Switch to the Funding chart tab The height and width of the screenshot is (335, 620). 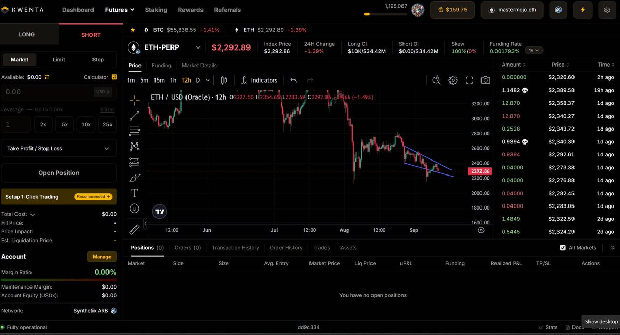(162, 66)
